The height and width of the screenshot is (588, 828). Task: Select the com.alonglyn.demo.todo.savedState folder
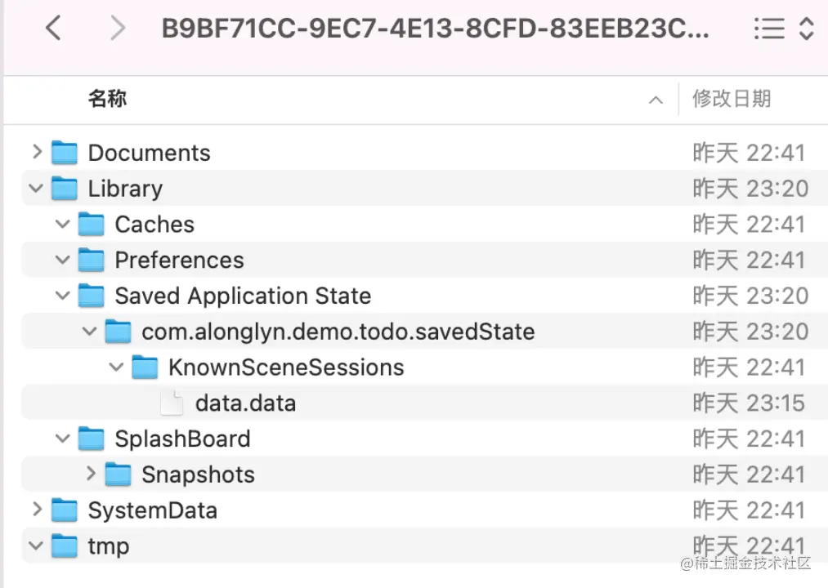pyautogui.click(x=338, y=332)
